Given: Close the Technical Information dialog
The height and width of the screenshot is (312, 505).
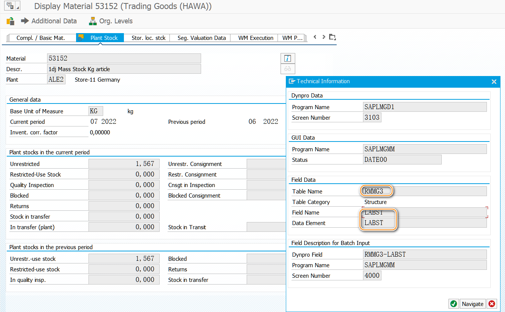Looking at the screenshot, I should (494, 81).
